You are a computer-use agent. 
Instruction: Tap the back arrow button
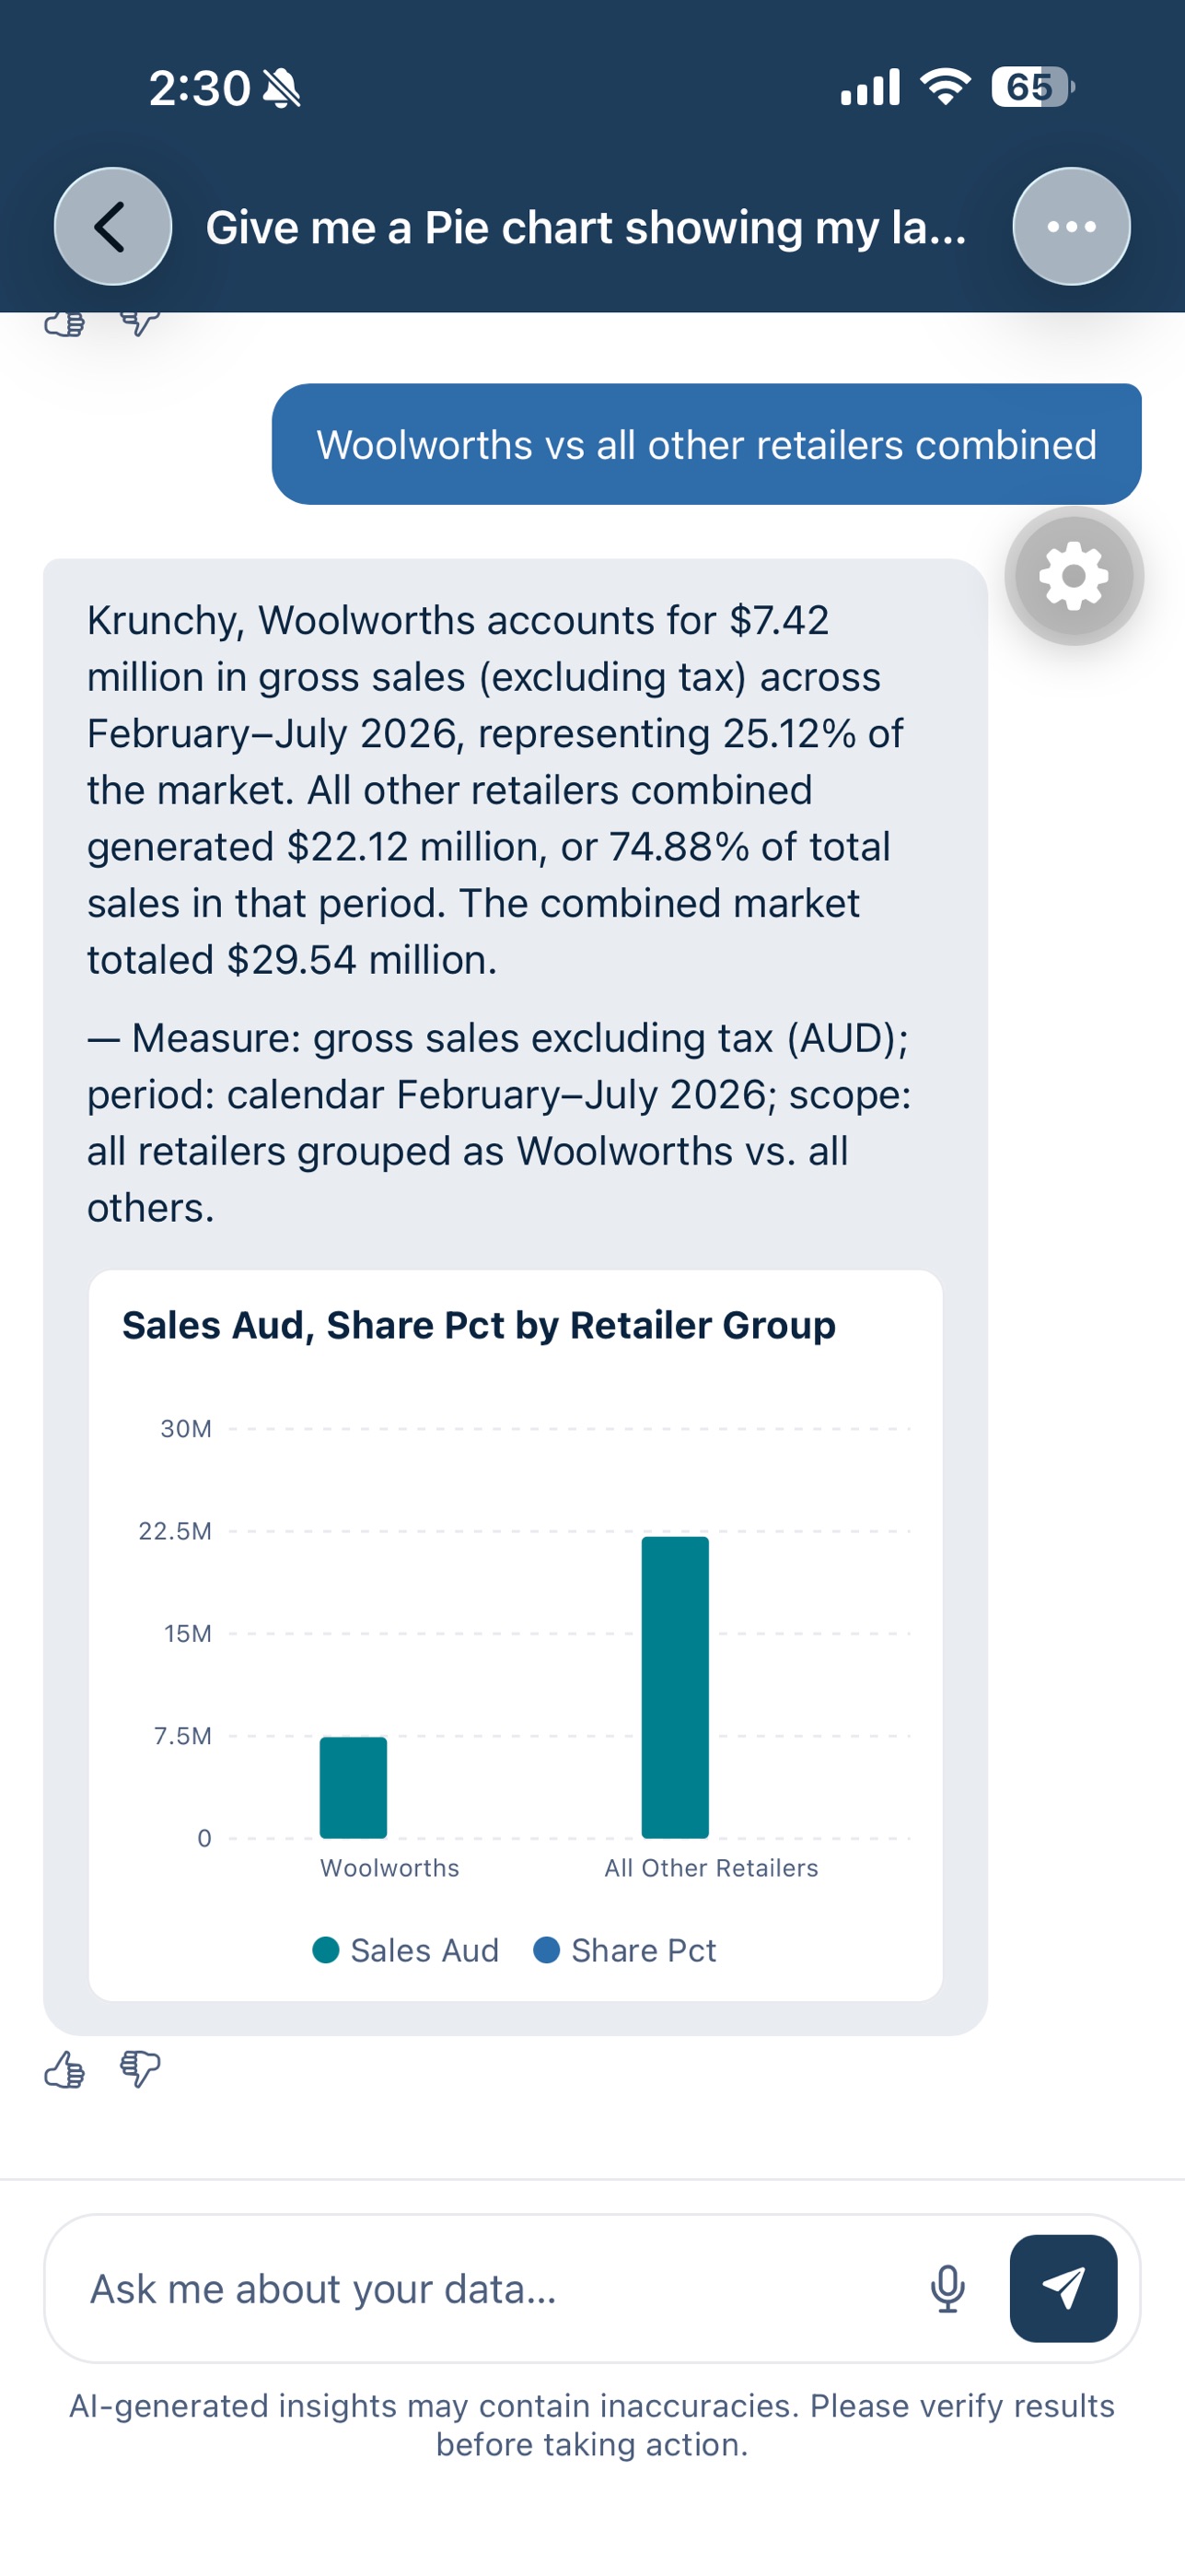[x=112, y=226]
